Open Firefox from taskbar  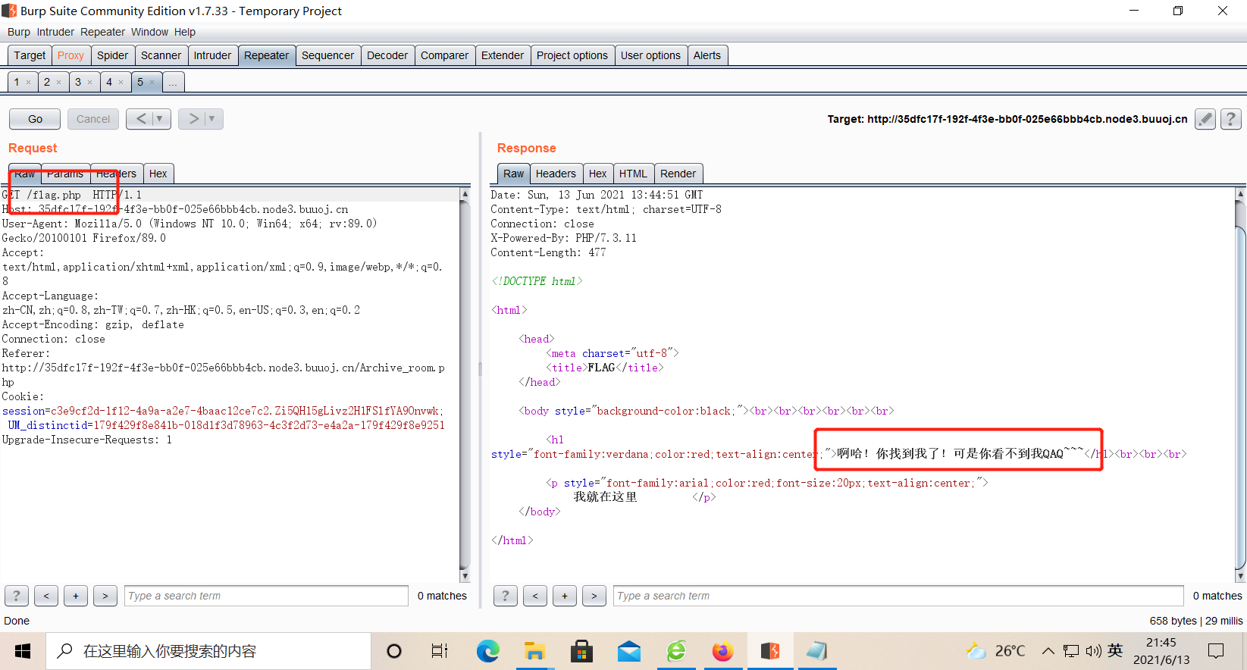click(x=723, y=651)
